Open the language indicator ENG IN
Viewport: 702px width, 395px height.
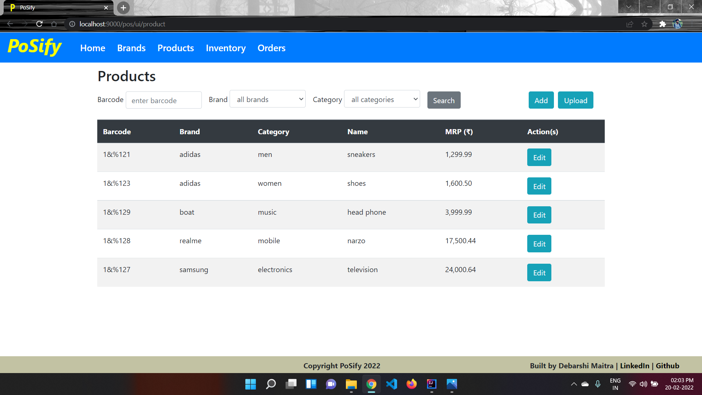[x=615, y=384]
